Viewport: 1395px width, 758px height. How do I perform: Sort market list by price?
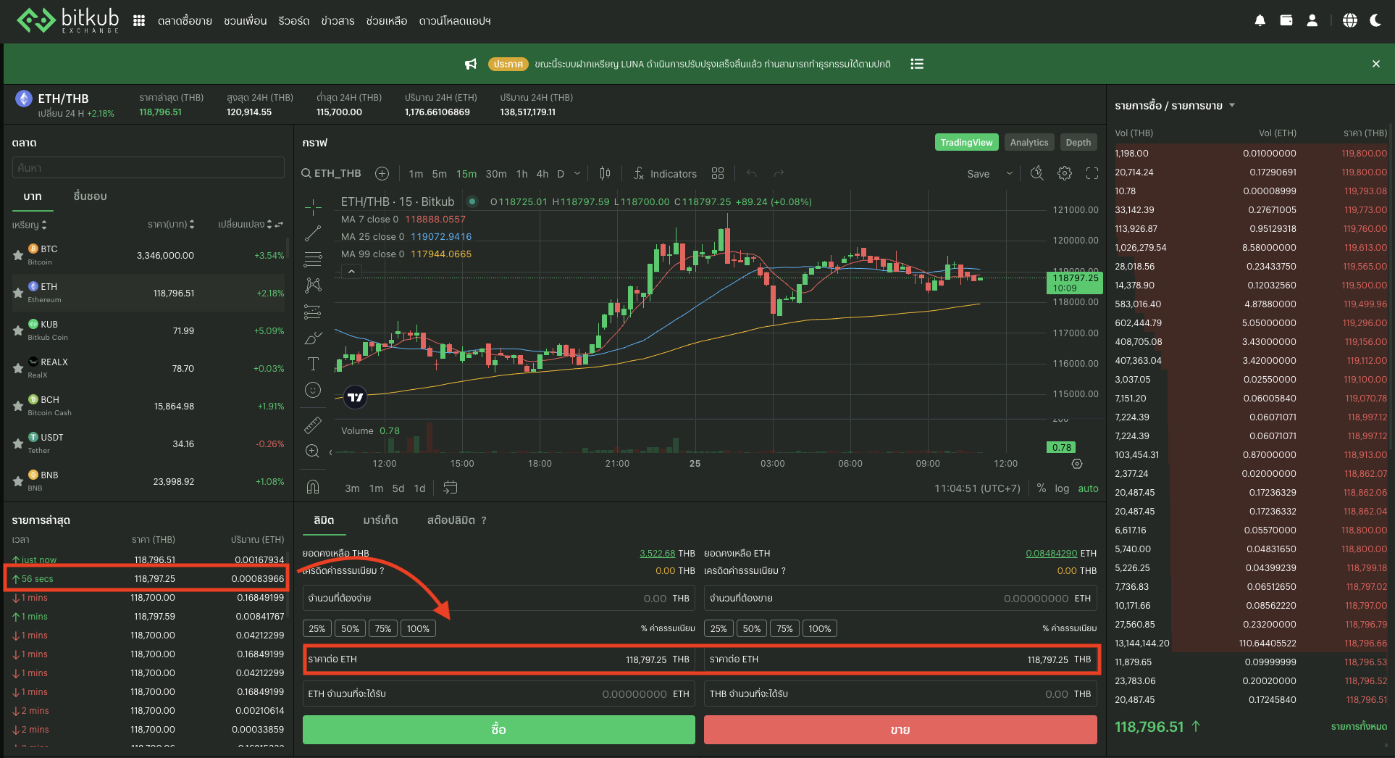coord(171,225)
